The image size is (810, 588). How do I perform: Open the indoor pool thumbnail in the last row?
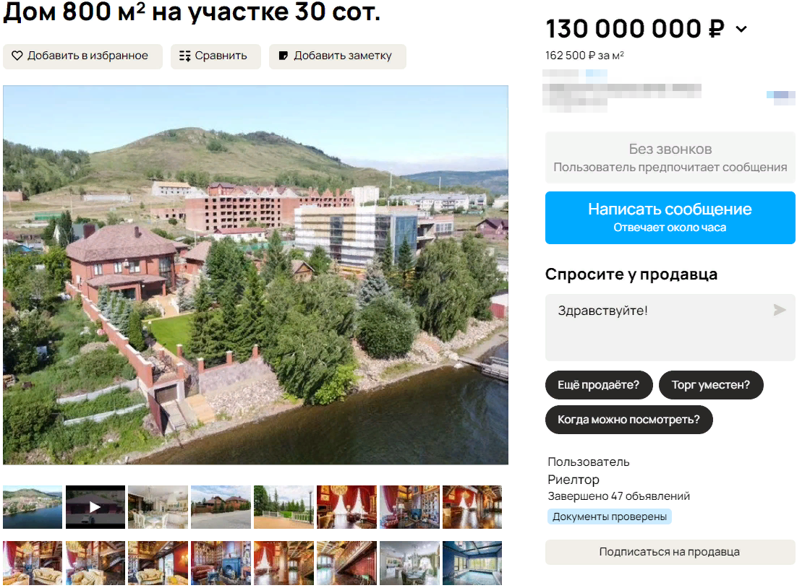click(472, 563)
